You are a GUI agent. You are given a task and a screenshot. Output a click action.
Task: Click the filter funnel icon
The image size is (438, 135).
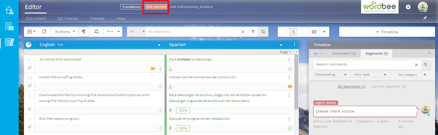253,32
